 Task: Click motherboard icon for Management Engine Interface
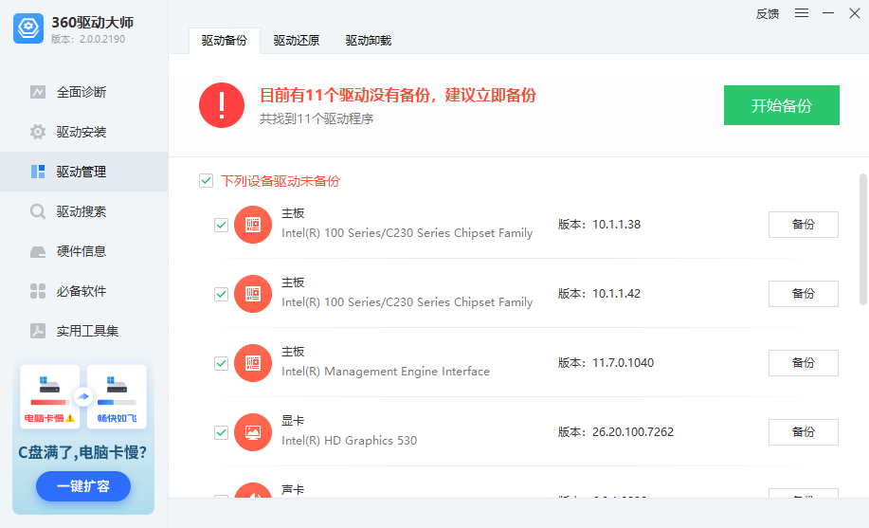tap(253, 363)
